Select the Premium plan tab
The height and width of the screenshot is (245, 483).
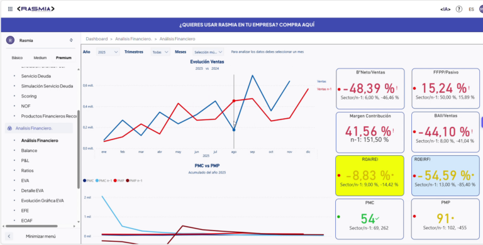pos(64,58)
